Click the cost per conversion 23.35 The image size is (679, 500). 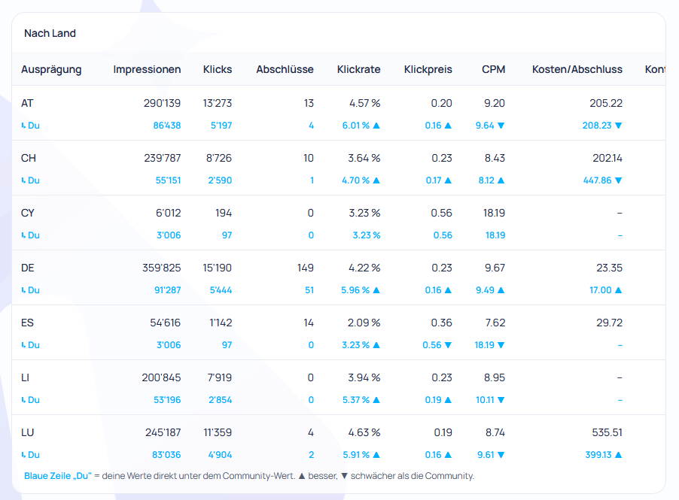[x=609, y=268]
